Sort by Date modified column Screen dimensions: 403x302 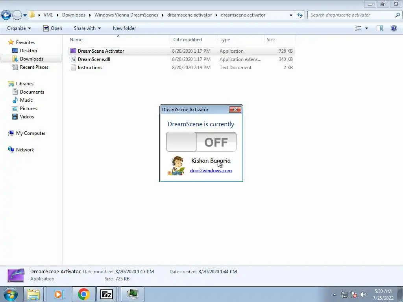click(194, 40)
